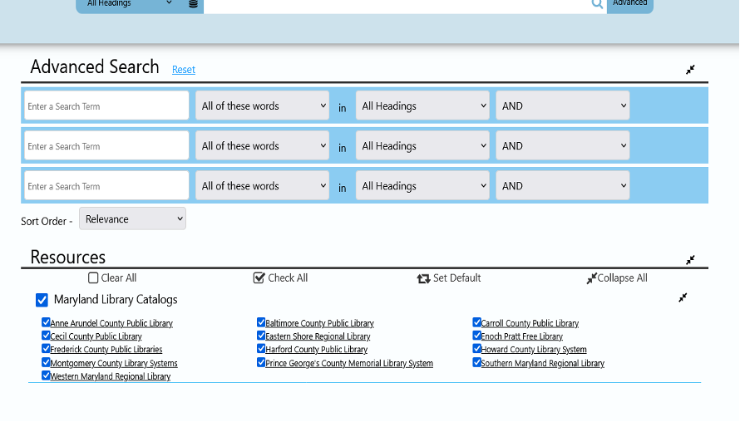
Task: Click the Reset link
Action: (x=184, y=70)
